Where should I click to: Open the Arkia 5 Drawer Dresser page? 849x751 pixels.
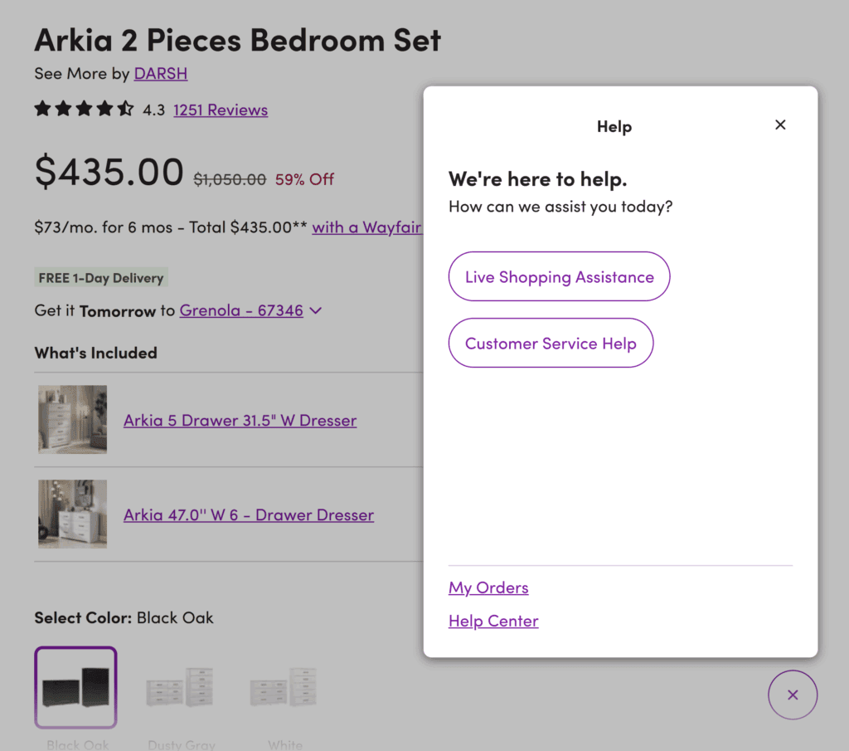click(240, 420)
